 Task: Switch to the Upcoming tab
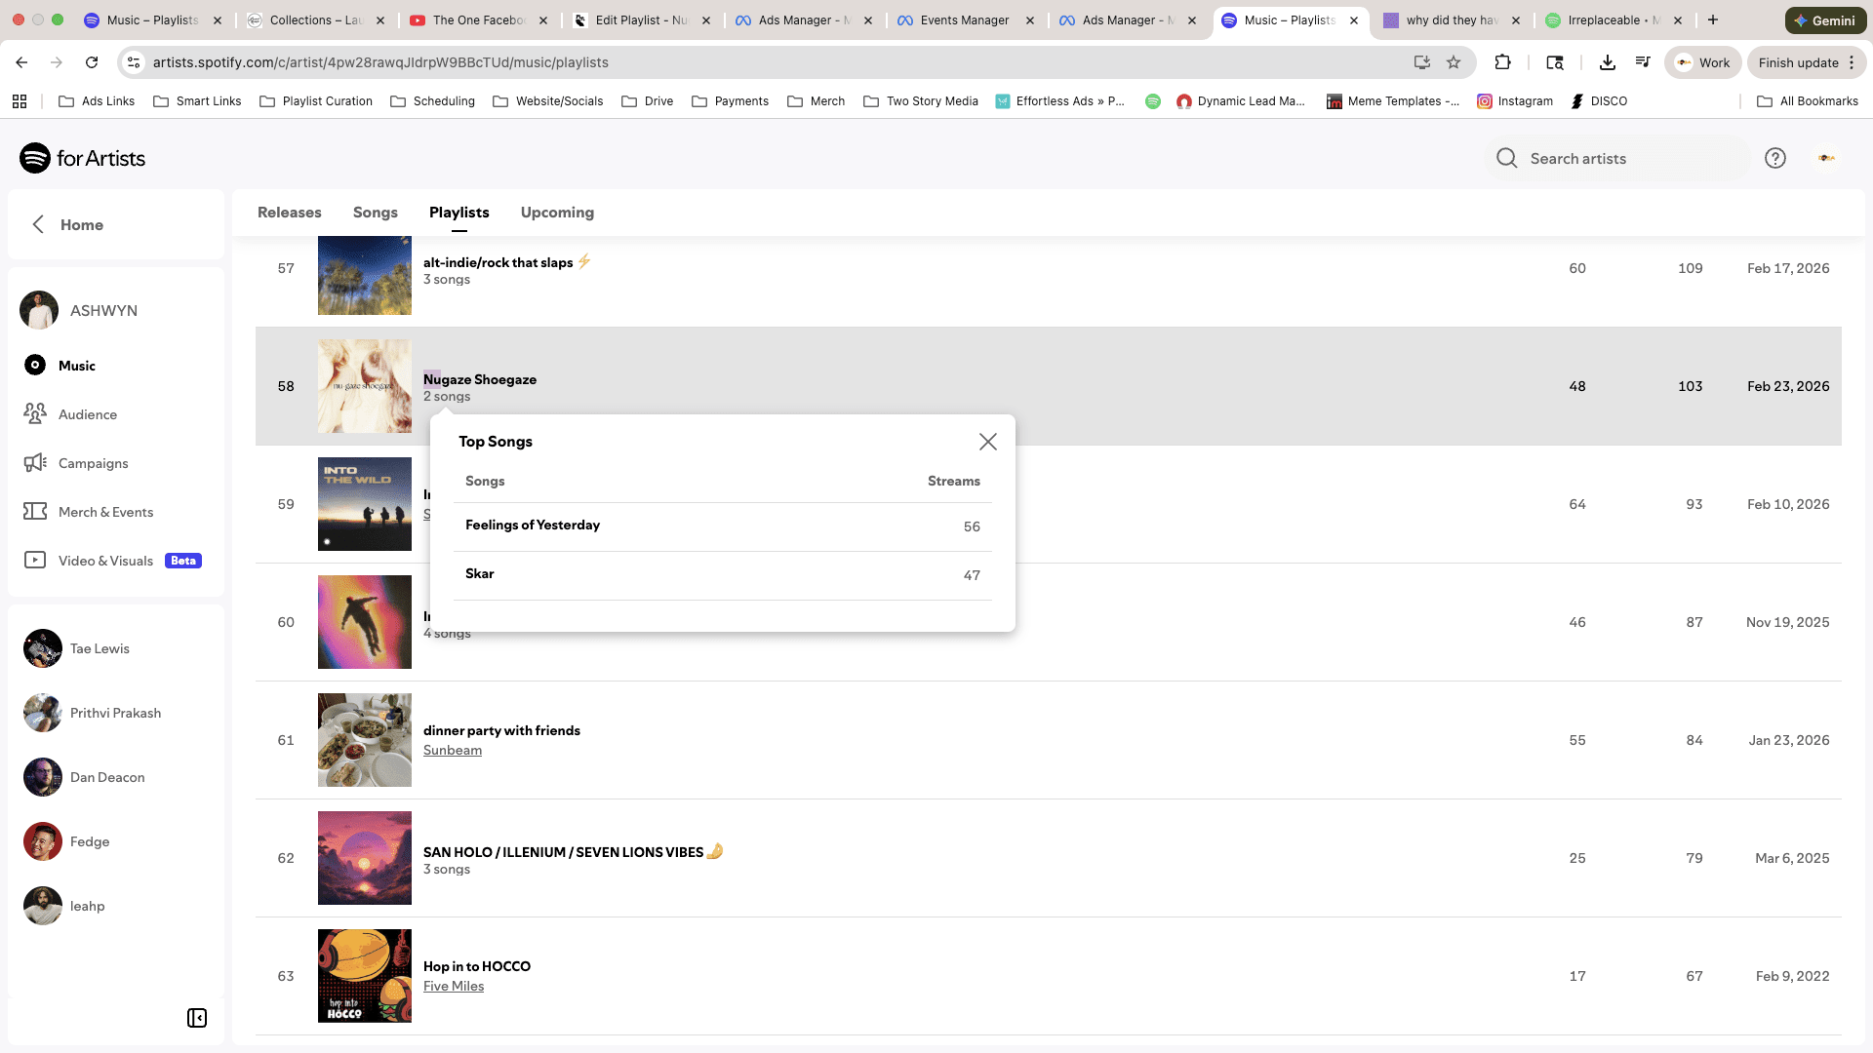[x=557, y=213]
